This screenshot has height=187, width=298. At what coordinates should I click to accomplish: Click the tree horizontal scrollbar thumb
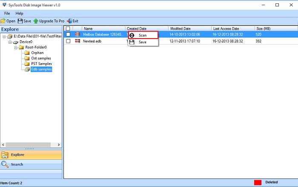click(28, 145)
